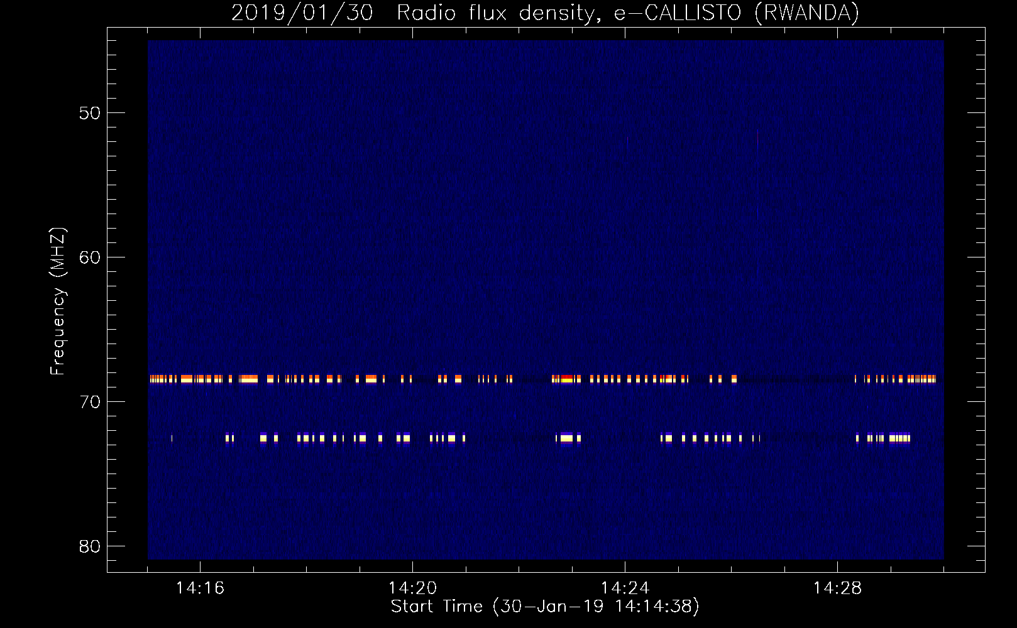The height and width of the screenshot is (628, 1017).
Task: Click the 'Start Time (30-Jan-19 14:14:38)' axis label
Action: pos(545,607)
